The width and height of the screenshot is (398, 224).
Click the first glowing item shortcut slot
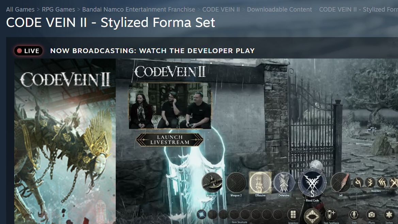(202, 214)
